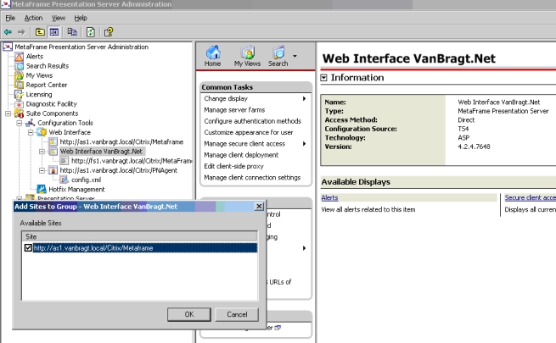Click the Web Interface folder icon
Screen dimensions: 556x343
click(x=42, y=132)
